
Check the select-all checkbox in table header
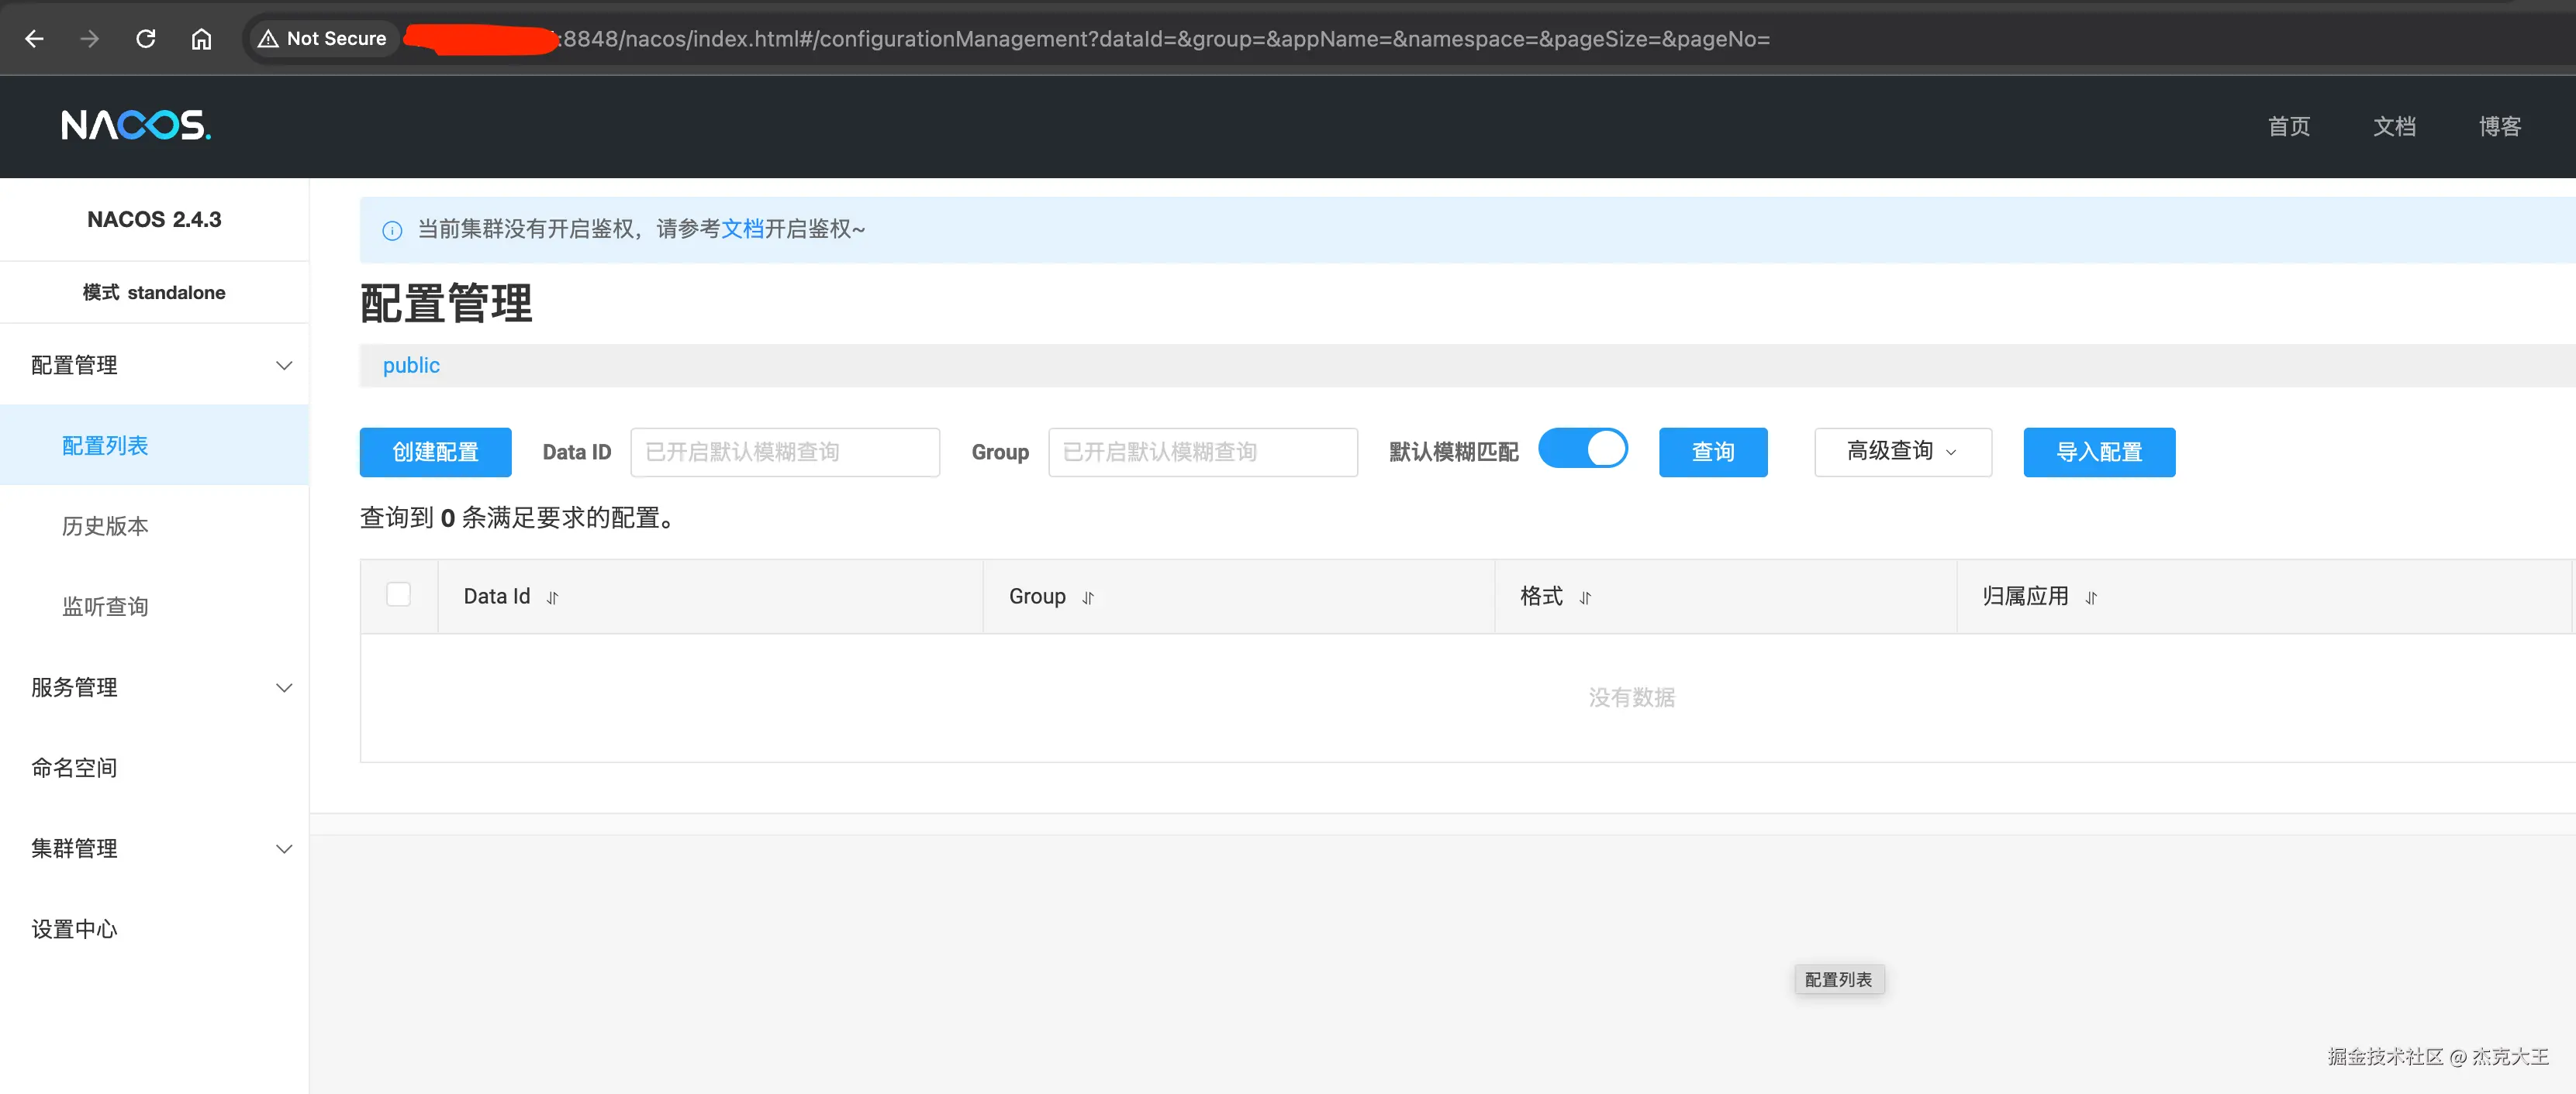click(x=398, y=593)
